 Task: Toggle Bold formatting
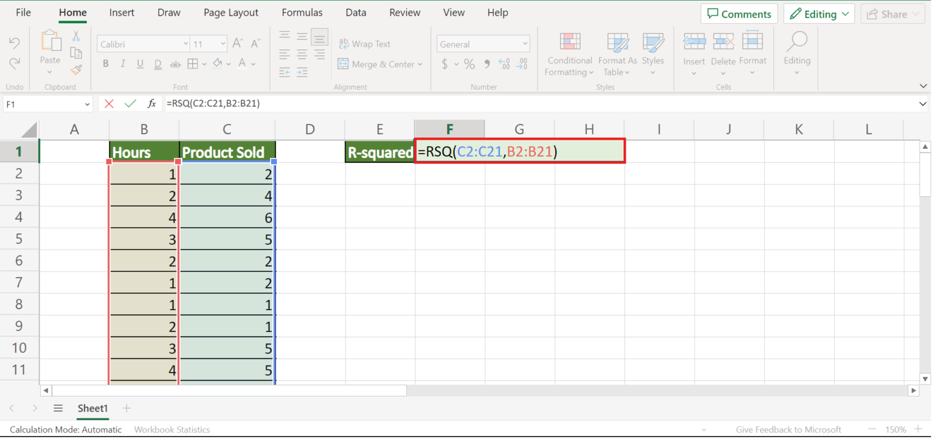(x=105, y=63)
